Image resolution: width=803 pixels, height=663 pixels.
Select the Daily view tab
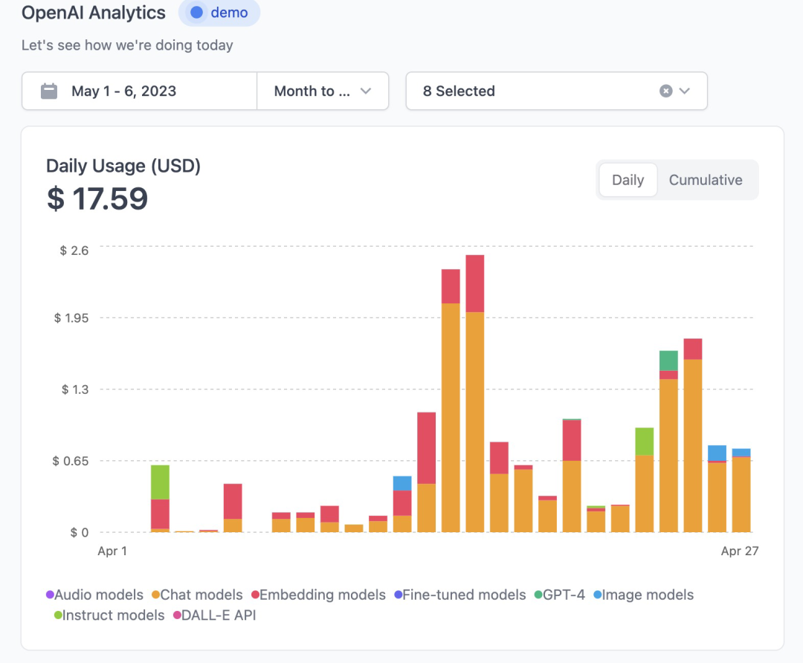628,180
